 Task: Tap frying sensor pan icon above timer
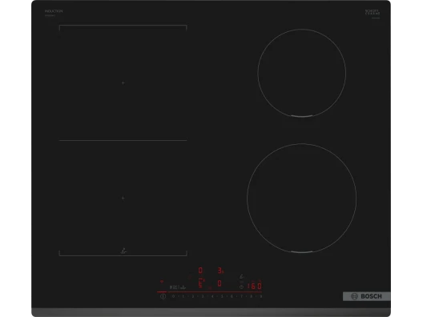point(241,276)
